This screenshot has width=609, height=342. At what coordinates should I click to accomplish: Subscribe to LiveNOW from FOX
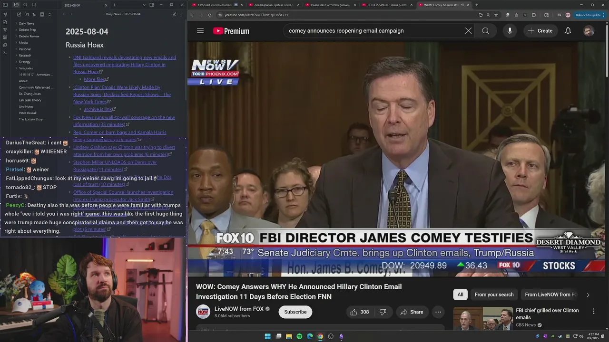[x=295, y=312]
